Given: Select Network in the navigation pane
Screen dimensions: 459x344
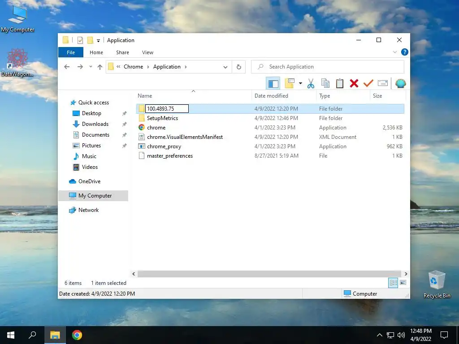Looking at the screenshot, I should tap(88, 210).
